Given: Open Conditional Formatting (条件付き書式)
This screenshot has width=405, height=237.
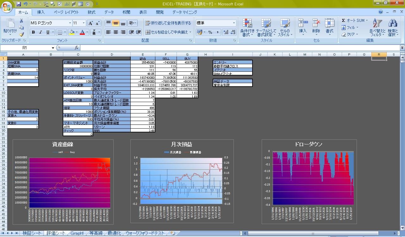Looking at the screenshot, I should point(247,27).
